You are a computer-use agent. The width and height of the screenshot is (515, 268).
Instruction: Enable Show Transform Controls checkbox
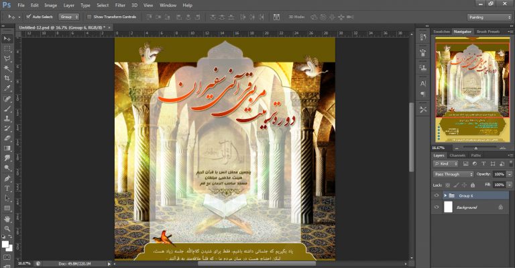coord(89,17)
